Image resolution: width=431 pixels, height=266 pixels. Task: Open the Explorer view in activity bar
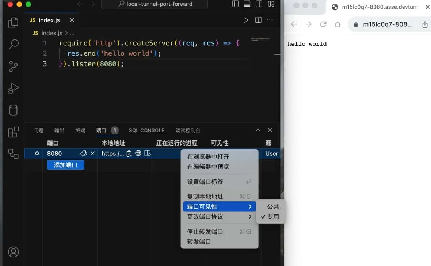point(13,23)
